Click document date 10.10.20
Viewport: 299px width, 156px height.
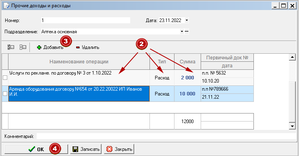pos(227,81)
